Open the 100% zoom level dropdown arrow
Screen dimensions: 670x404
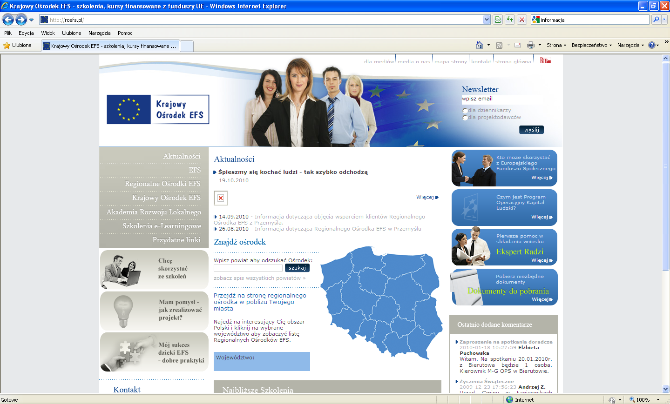pyautogui.click(x=658, y=400)
